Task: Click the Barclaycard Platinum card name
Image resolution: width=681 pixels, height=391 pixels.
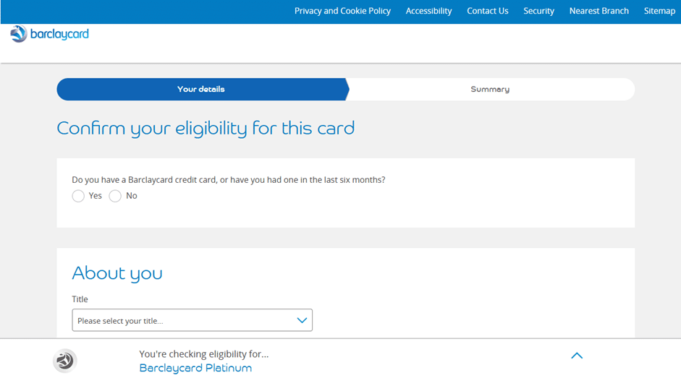Action: [x=195, y=368]
